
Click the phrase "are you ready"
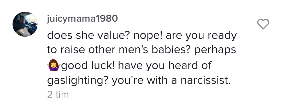click(201, 36)
